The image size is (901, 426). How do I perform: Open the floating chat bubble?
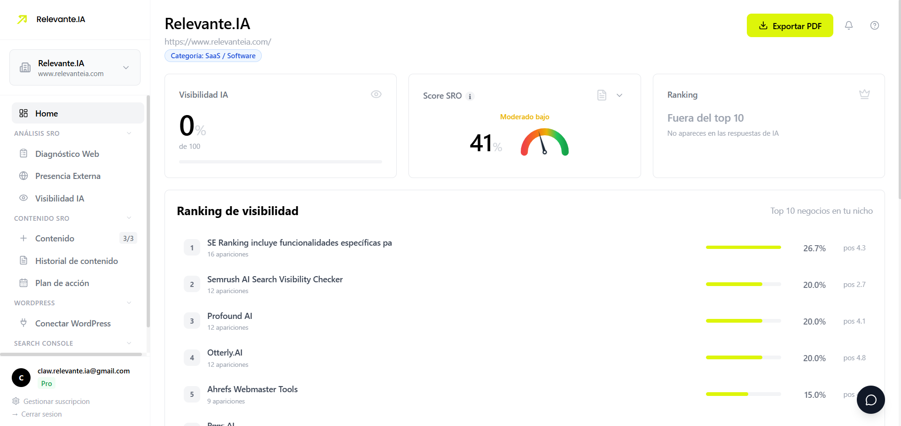(870, 399)
